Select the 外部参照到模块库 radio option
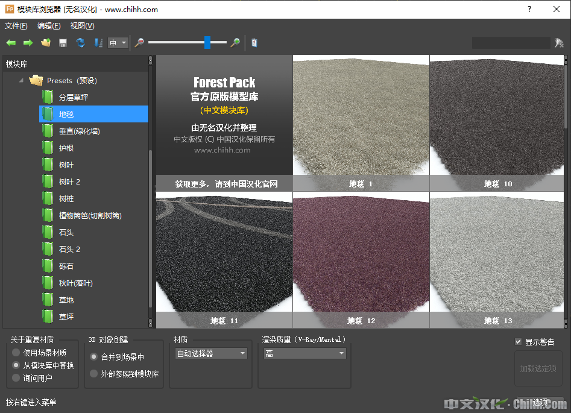The height and width of the screenshot is (413, 571). 93,374
